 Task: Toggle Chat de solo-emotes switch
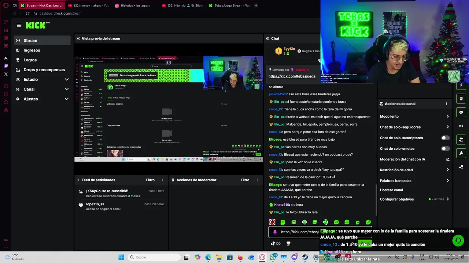pos(445,149)
